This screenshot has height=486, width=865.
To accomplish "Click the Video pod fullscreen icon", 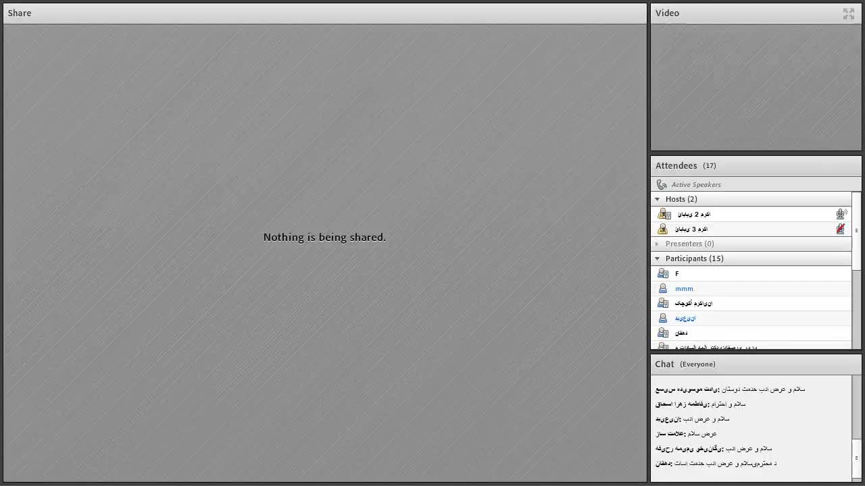I will [848, 13].
